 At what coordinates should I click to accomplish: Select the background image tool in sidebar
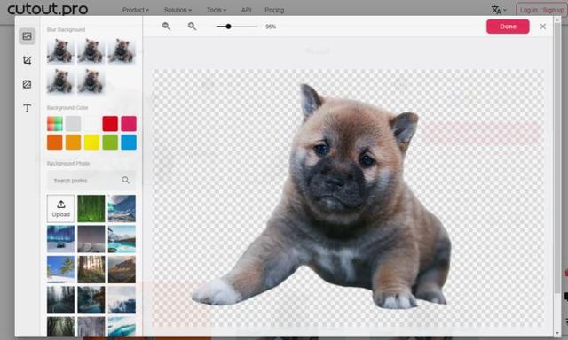coord(28,36)
